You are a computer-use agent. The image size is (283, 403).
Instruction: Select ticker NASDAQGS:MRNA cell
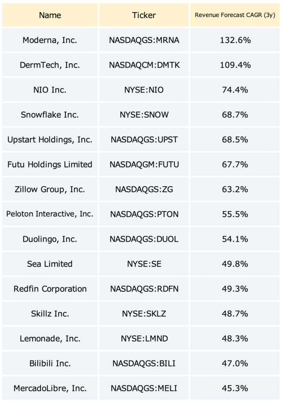pos(144,40)
